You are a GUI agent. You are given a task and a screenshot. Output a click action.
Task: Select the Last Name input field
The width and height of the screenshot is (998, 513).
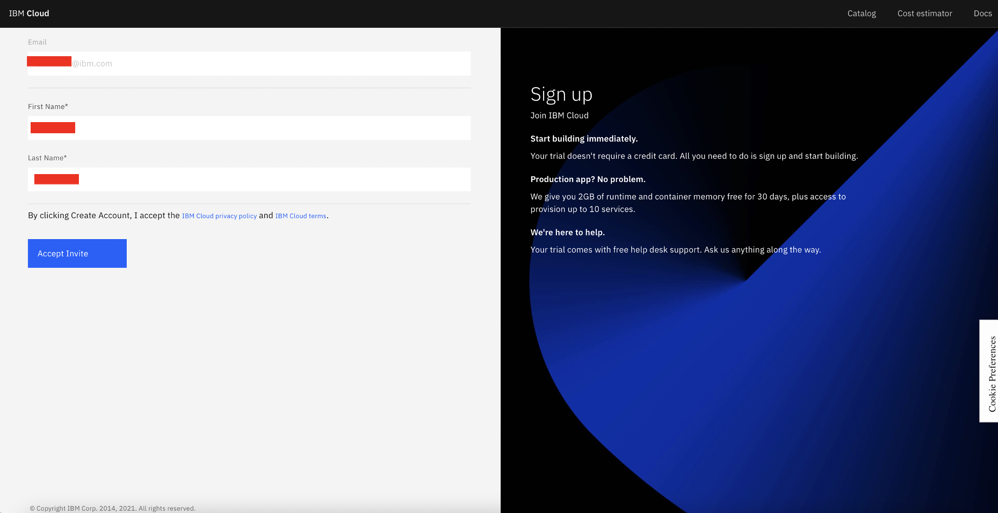pos(249,179)
